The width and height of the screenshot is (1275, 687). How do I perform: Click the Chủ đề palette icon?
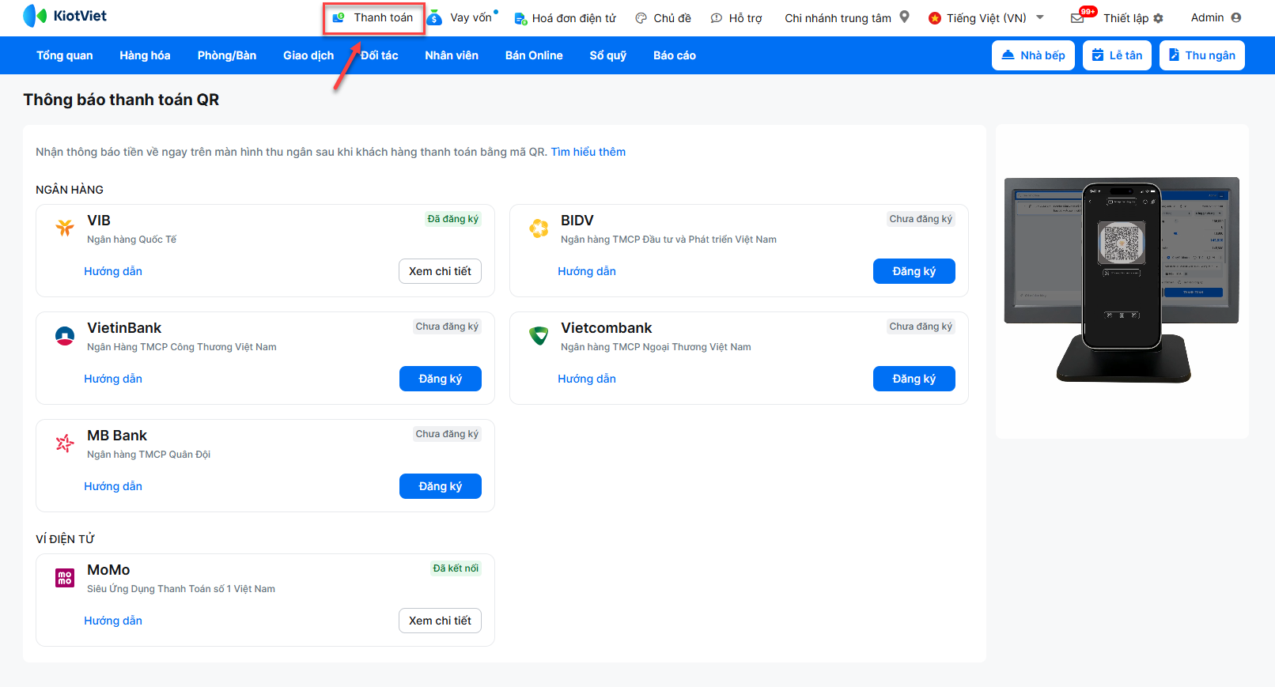pos(641,18)
